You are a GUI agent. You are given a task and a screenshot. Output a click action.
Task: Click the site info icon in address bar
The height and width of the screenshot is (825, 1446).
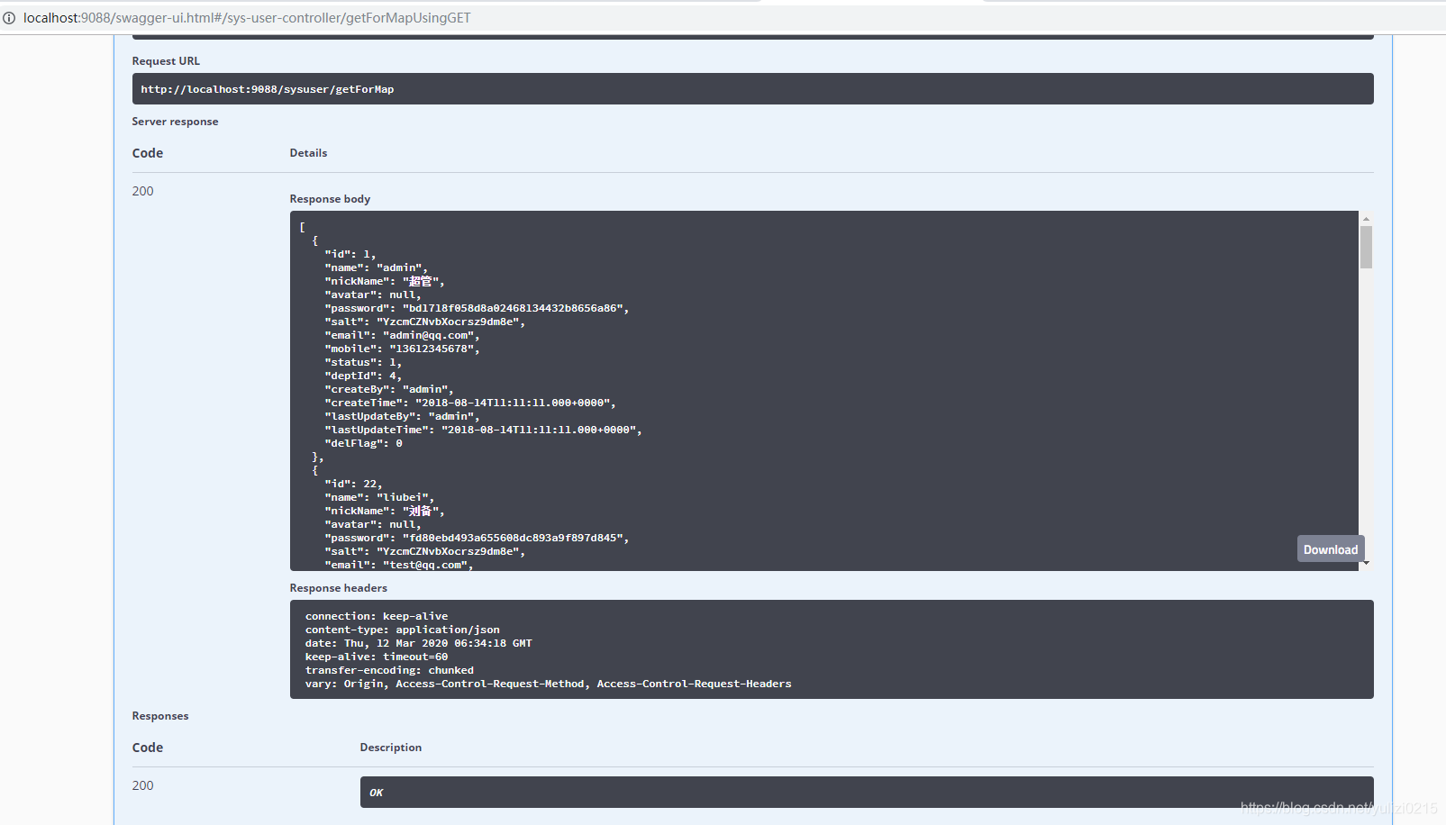(x=9, y=18)
